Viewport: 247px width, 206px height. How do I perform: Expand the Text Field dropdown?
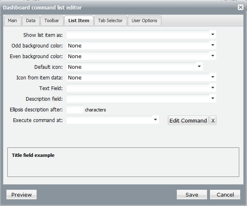click(213, 88)
